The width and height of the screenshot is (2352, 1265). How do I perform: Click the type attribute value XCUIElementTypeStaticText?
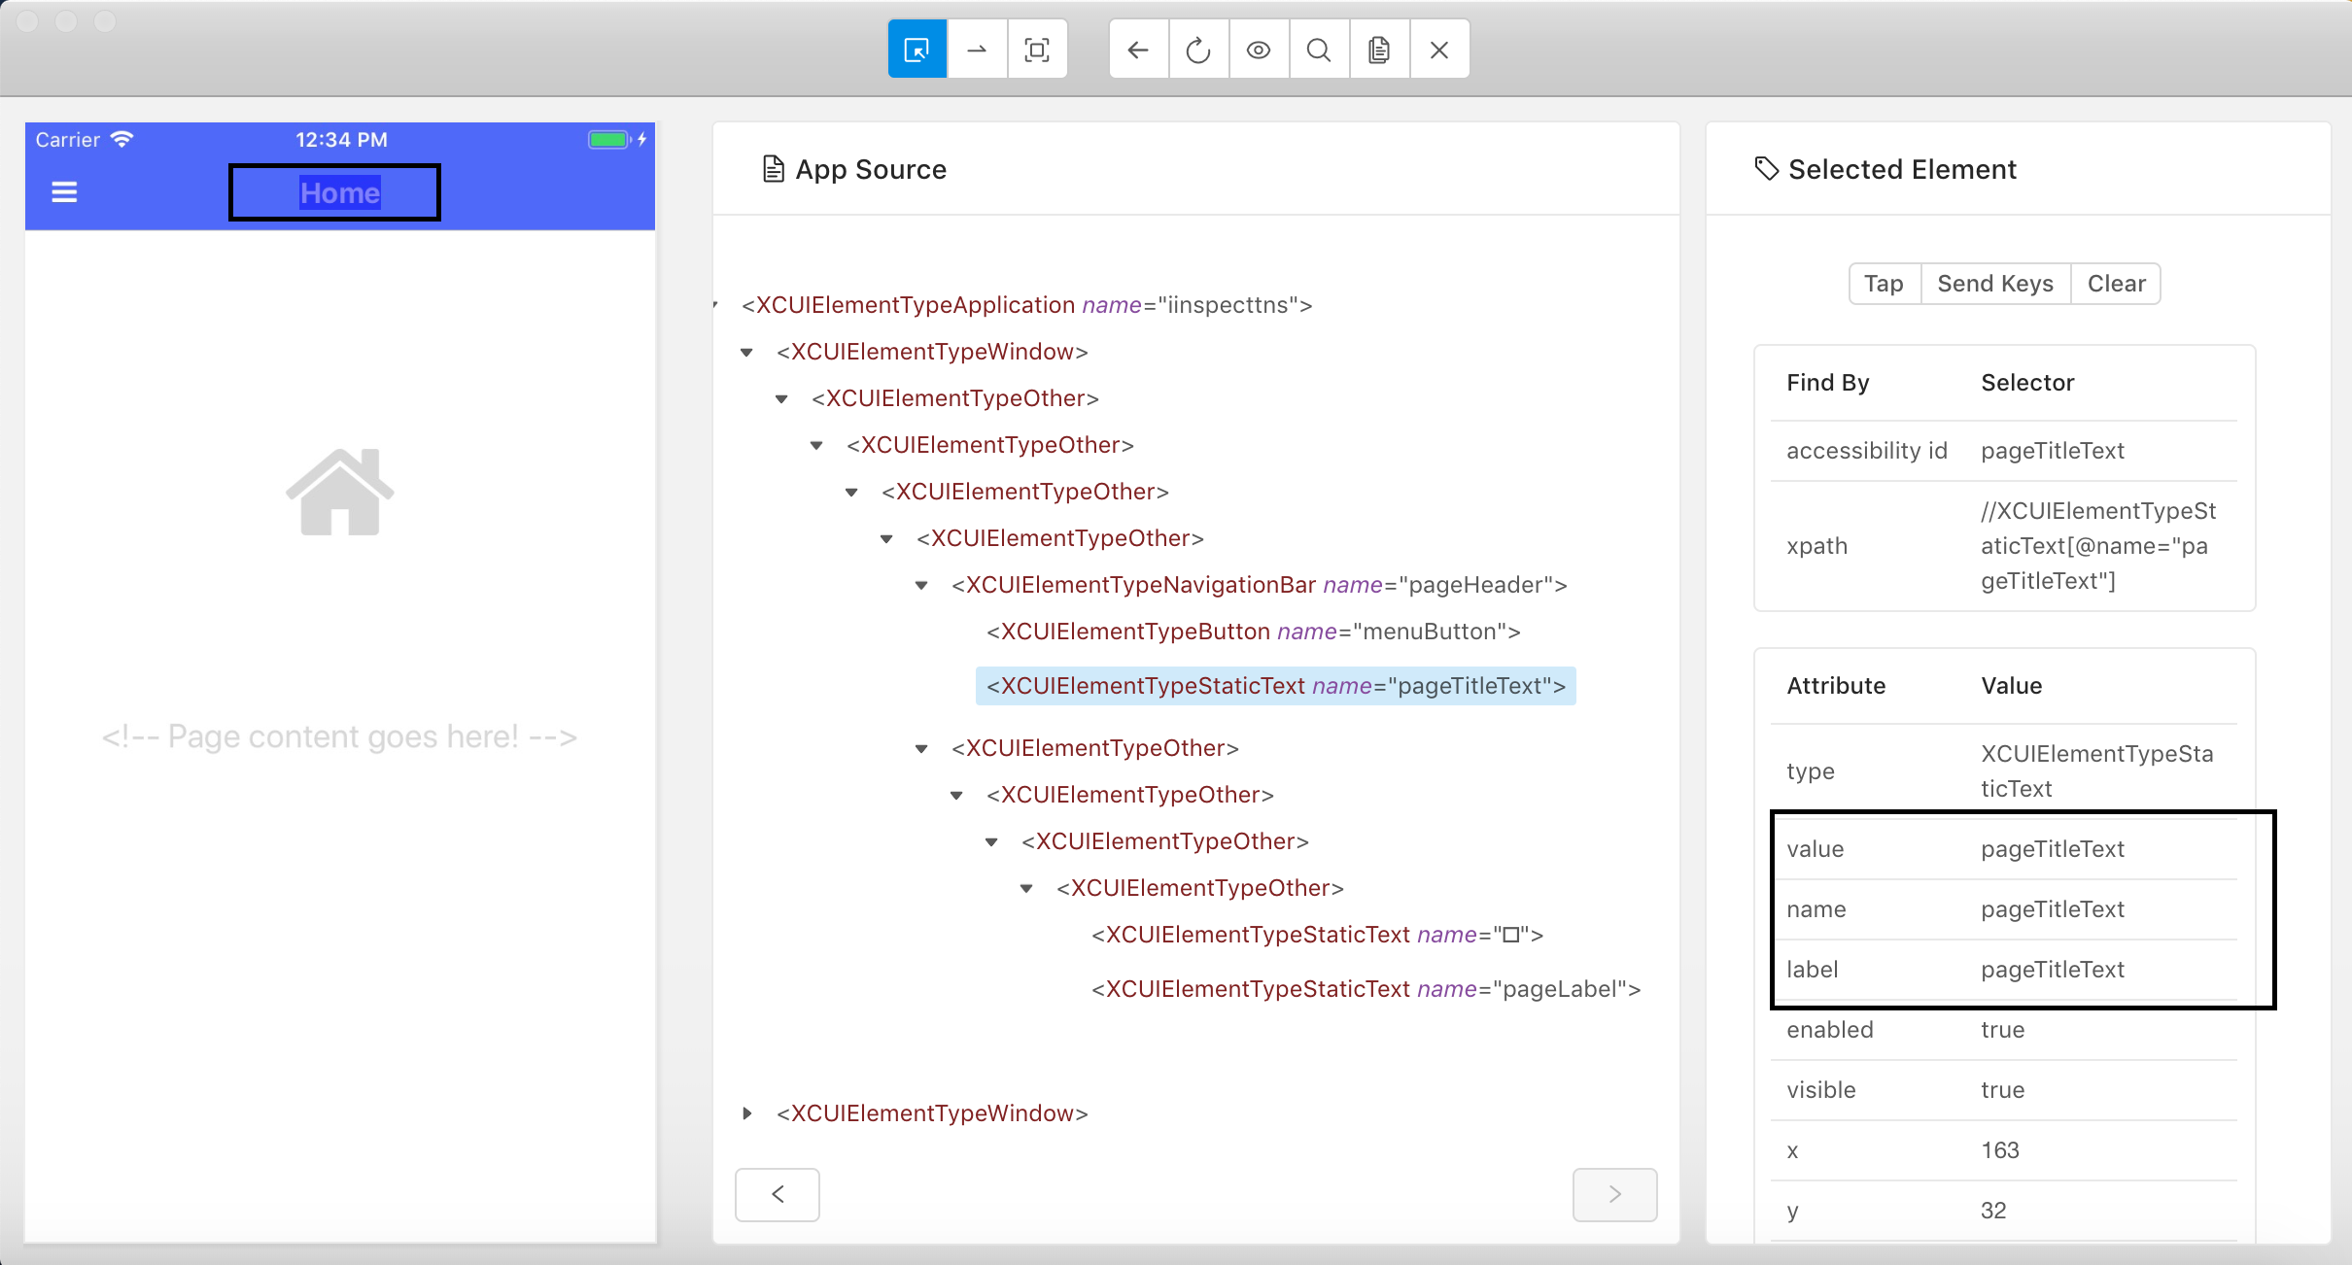(x=2097, y=771)
